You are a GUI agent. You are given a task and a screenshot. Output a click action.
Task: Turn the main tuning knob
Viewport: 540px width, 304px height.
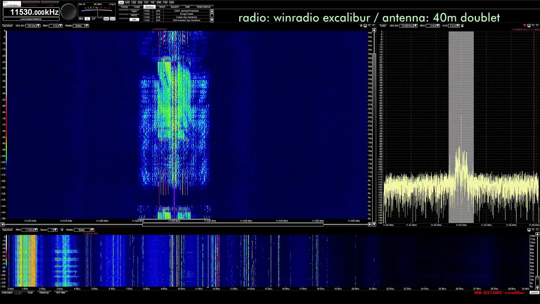[x=68, y=12]
